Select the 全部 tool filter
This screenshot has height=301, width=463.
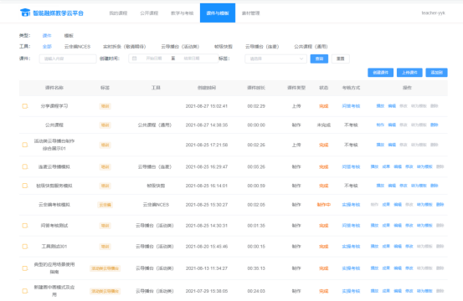tap(47, 47)
